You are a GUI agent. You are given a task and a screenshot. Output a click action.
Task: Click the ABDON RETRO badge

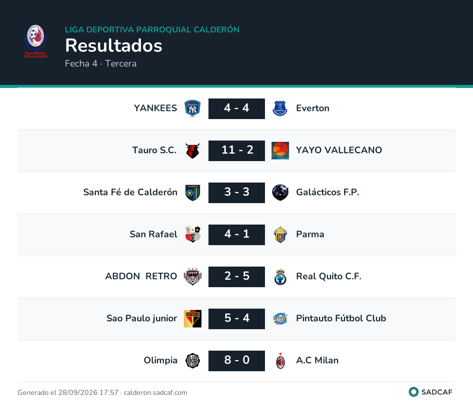coord(192,277)
